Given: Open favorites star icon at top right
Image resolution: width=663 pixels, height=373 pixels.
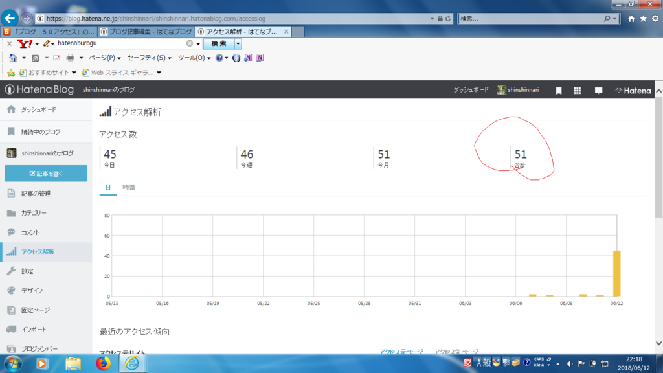Looking at the screenshot, I should pyautogui.click(x=643, y=19).
